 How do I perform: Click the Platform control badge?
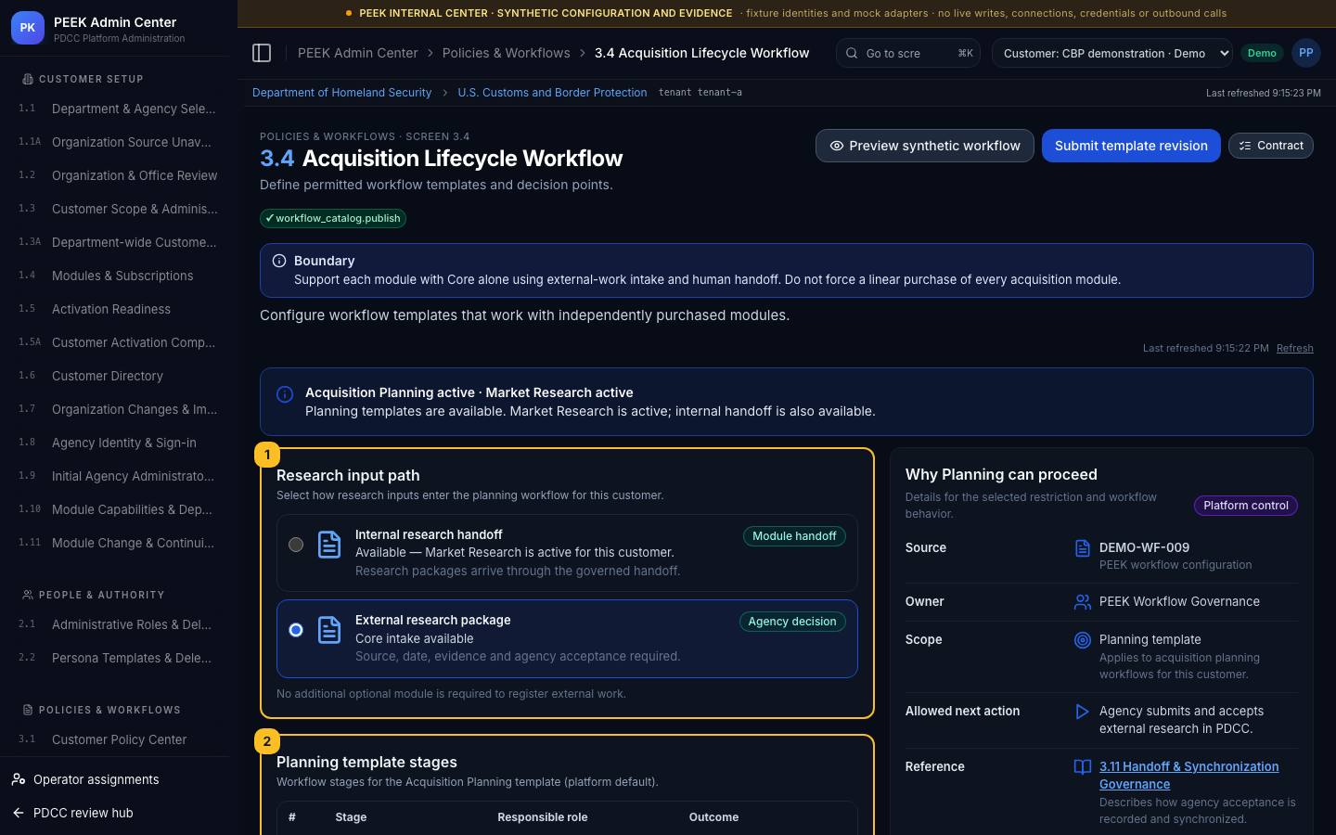click(x=1245, y=506)
